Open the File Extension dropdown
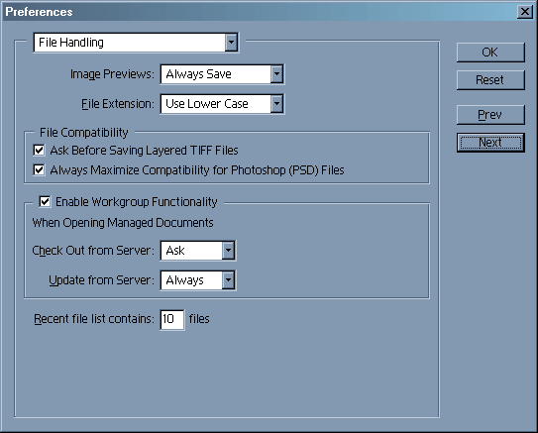This screenshot has height=433, width=538. pos(276,104)
